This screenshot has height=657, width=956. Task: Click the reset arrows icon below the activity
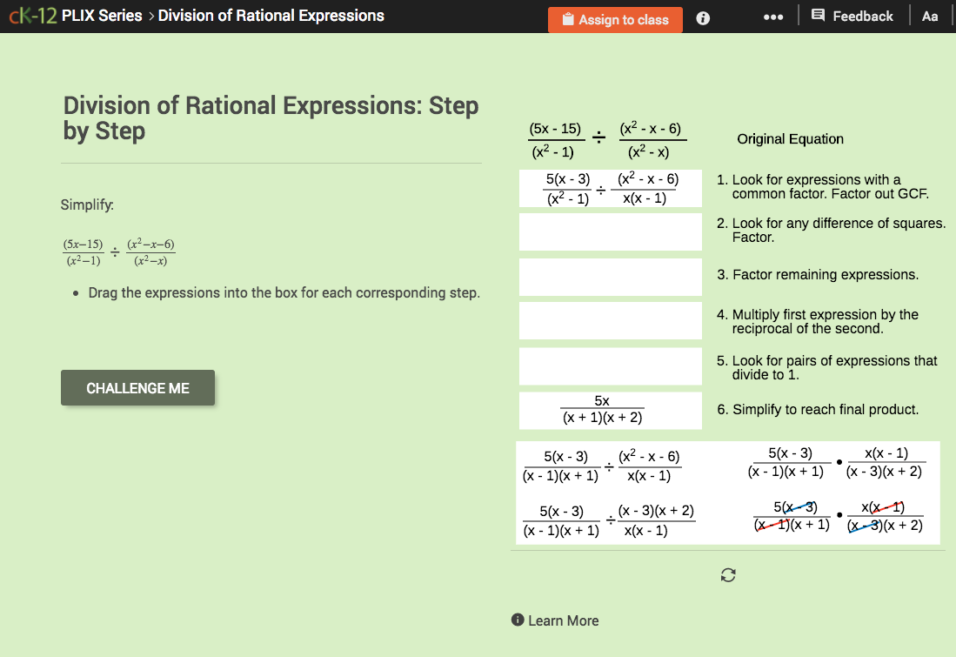pyautogui.click(x=728, y=574)
